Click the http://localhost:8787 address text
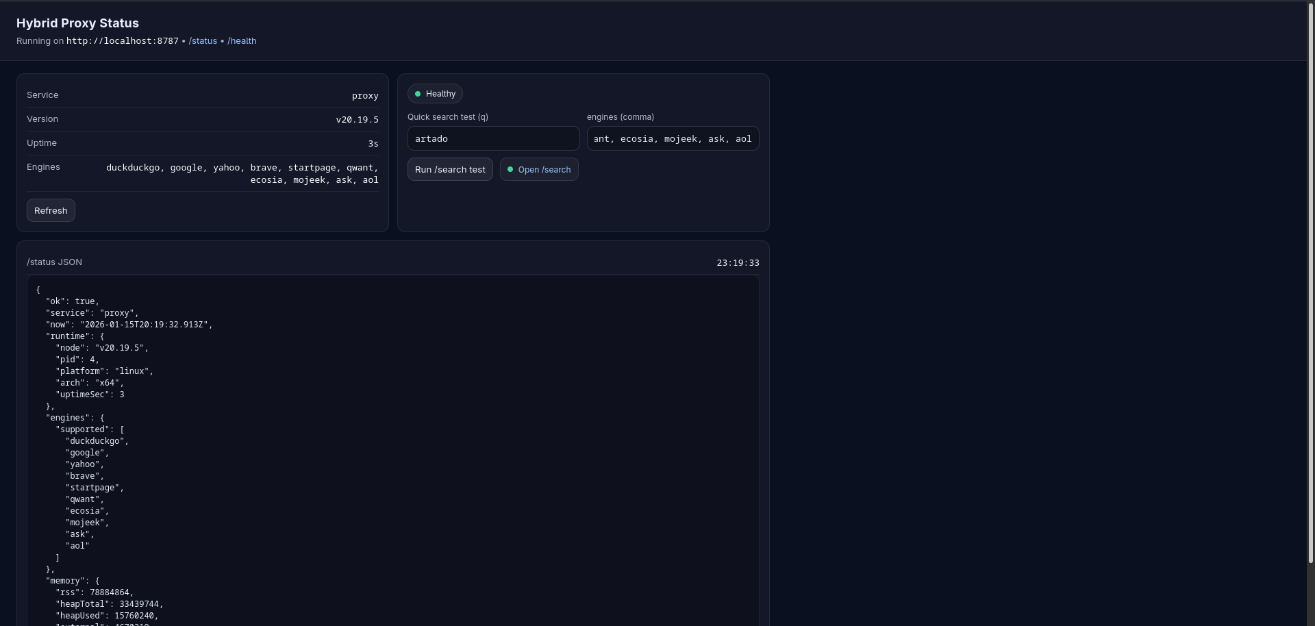The image size is (1315, 626). tap(122, 41)
